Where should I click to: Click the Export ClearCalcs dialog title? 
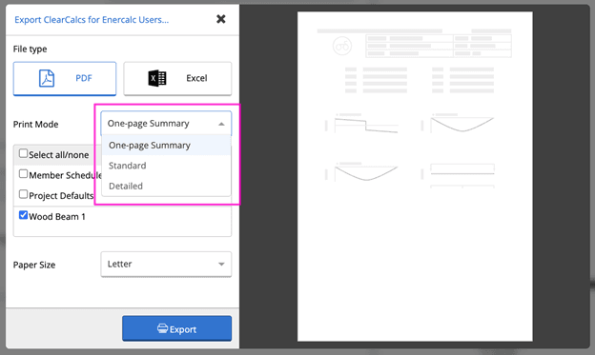92,20
